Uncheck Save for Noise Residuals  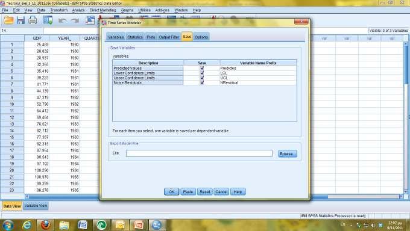tap(201, 82)
